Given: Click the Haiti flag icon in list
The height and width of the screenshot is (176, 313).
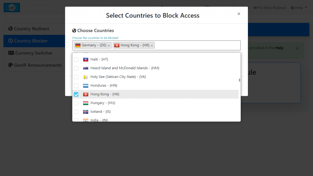Looking at the screenshot, I should pos(86,60).
